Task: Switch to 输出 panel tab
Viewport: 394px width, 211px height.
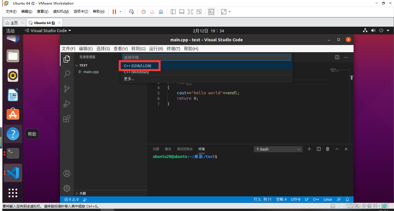Action: [168, 149]
